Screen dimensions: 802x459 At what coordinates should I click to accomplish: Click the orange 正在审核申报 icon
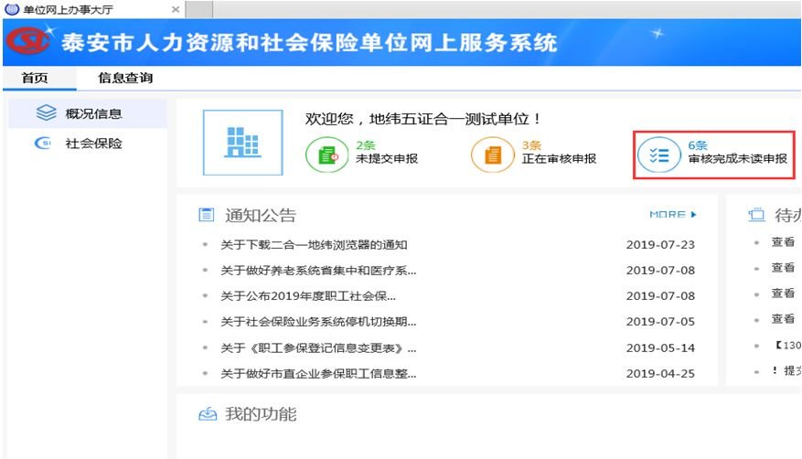coord(493,155)
